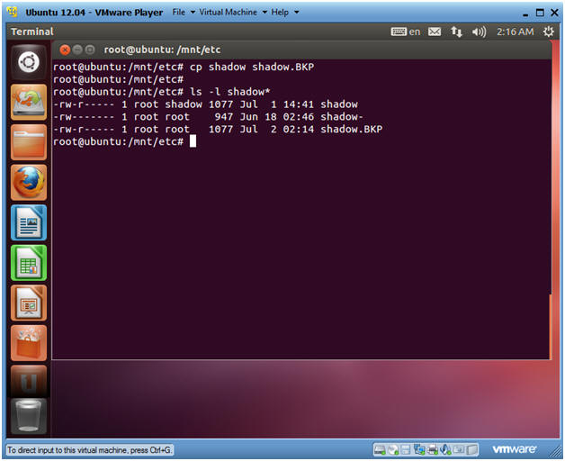
Task: Launch the Install Ubuntu dock icon
Action: tap(29, 102)
